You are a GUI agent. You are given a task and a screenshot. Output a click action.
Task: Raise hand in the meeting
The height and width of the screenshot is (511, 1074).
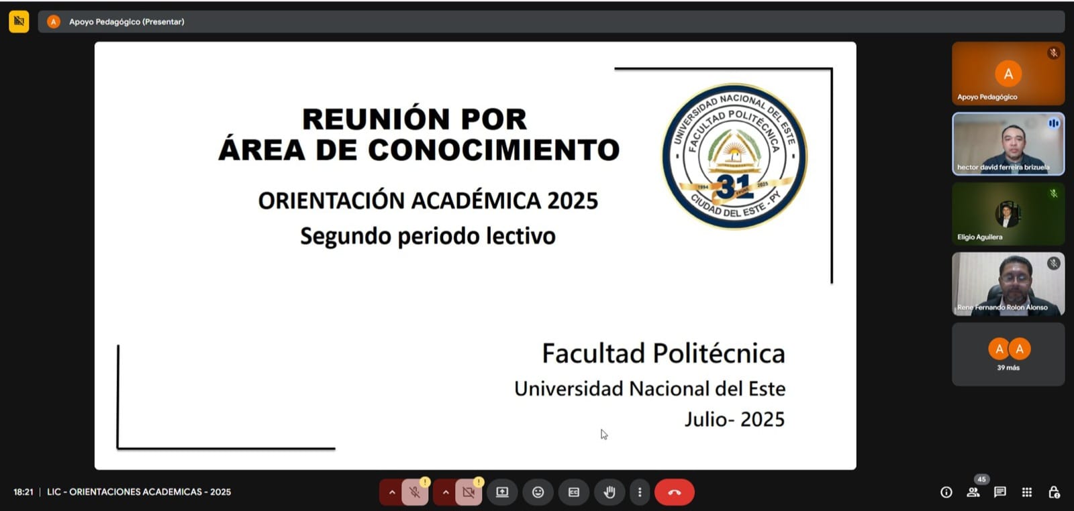point(609,492)
